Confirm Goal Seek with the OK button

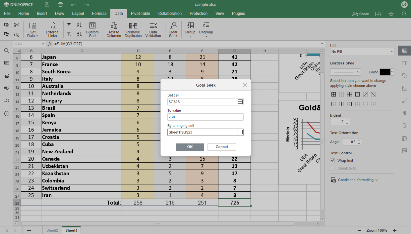pyautogui.click(x=190, y=147)
